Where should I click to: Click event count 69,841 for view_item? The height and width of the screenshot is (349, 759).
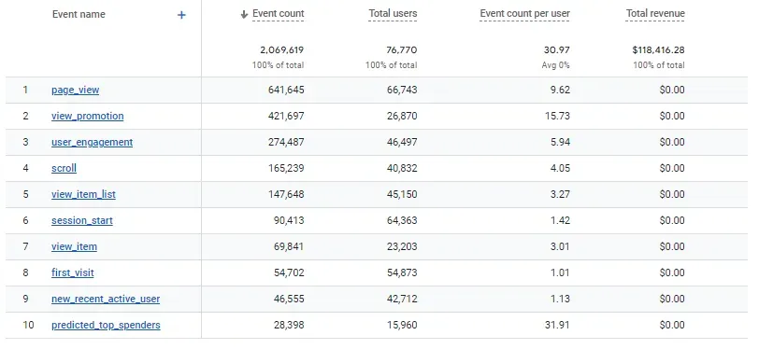pyautogui.click(x=289, y=246)
